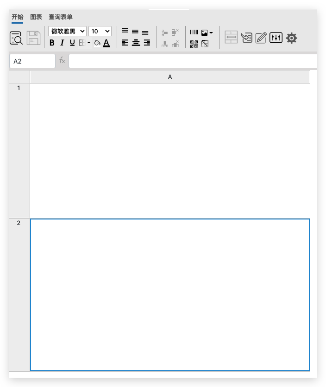Expand the image dropdown arrow
The image size is (326, 387).
click(x=211, y=32)
